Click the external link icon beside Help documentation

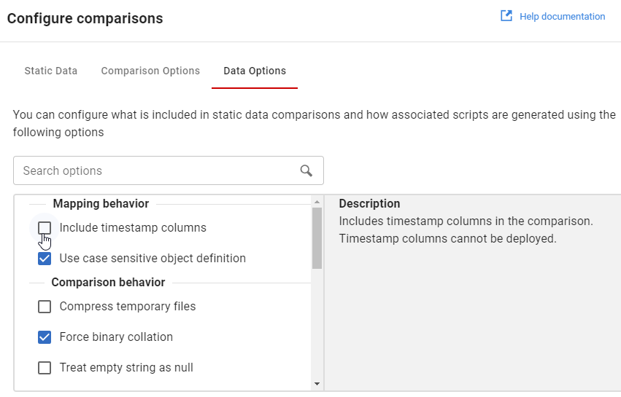506,16
